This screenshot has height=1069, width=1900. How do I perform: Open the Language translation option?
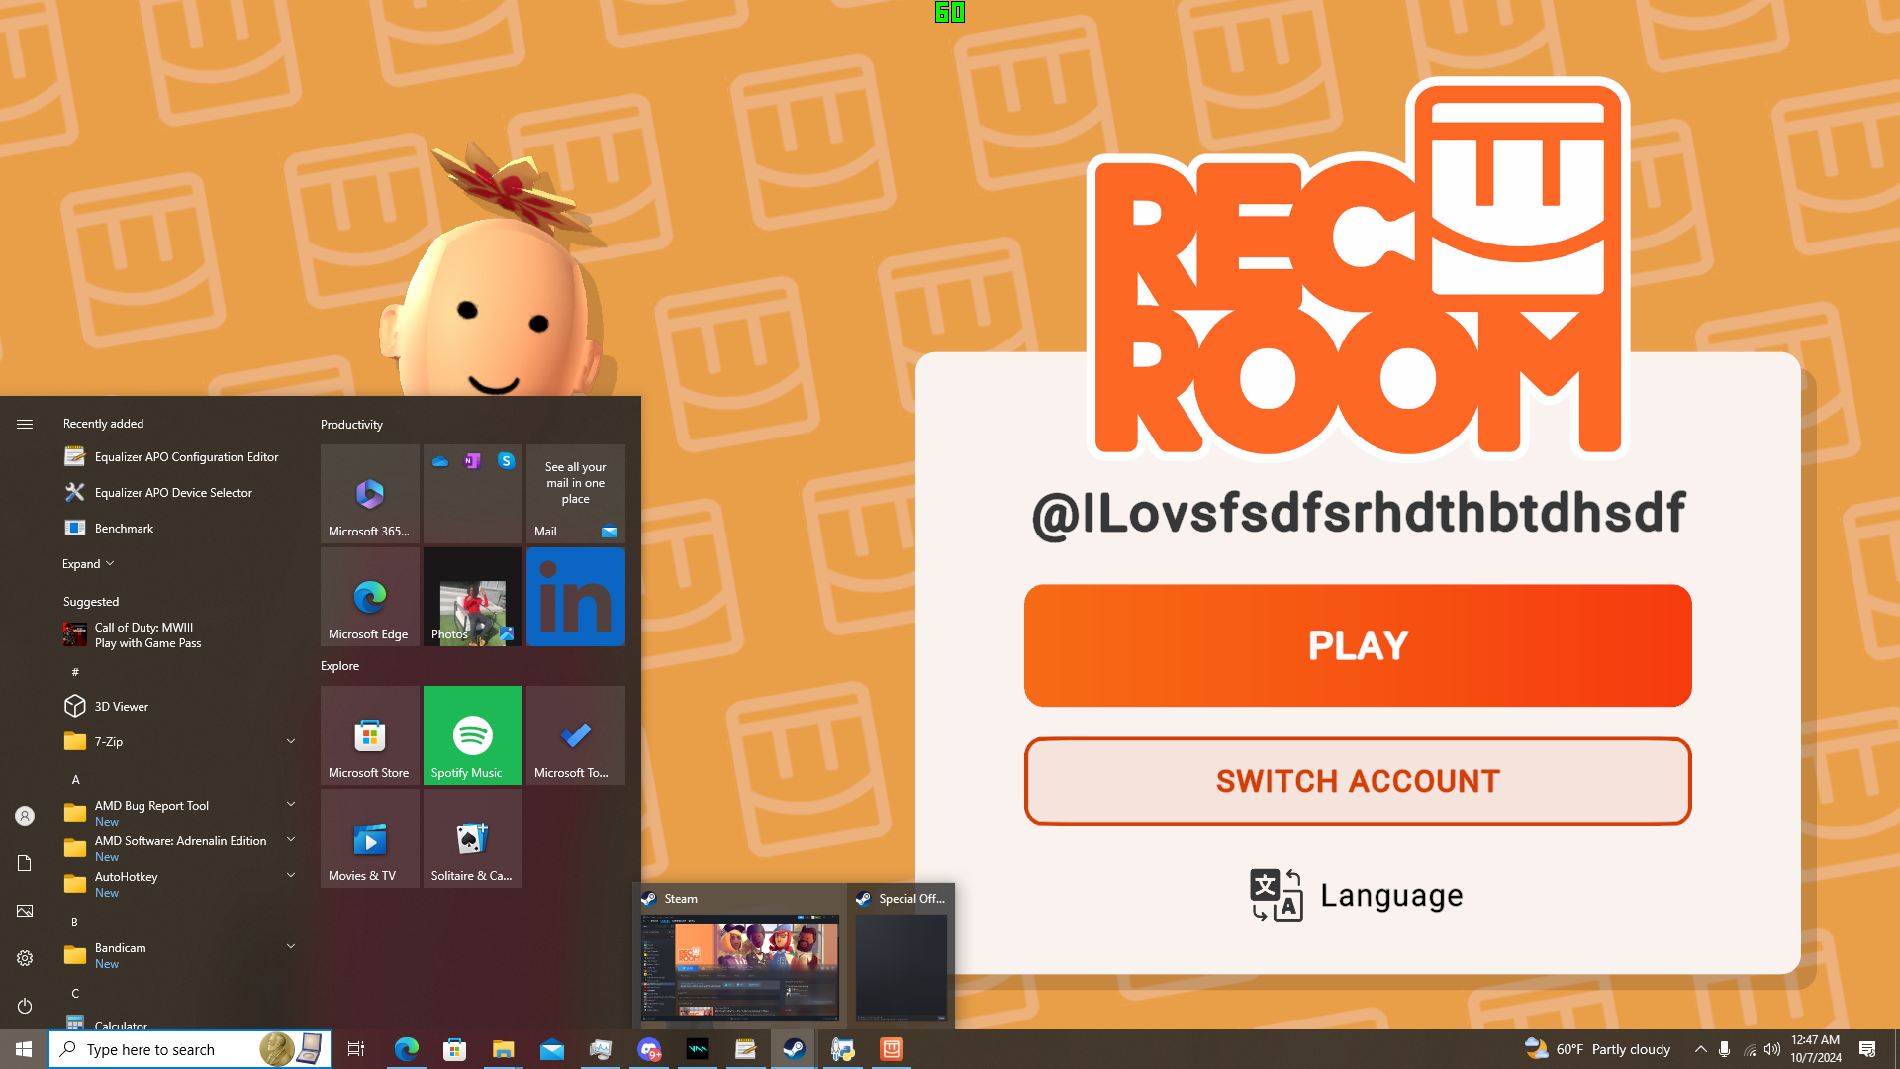pos(1358,895)
